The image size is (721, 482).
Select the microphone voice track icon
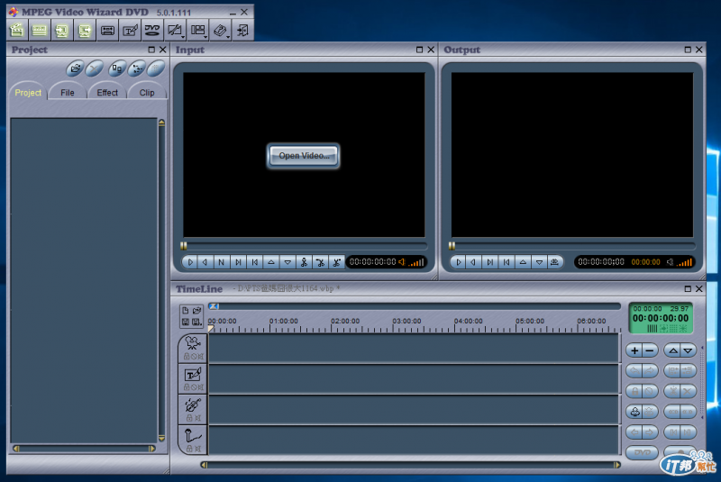193,435
